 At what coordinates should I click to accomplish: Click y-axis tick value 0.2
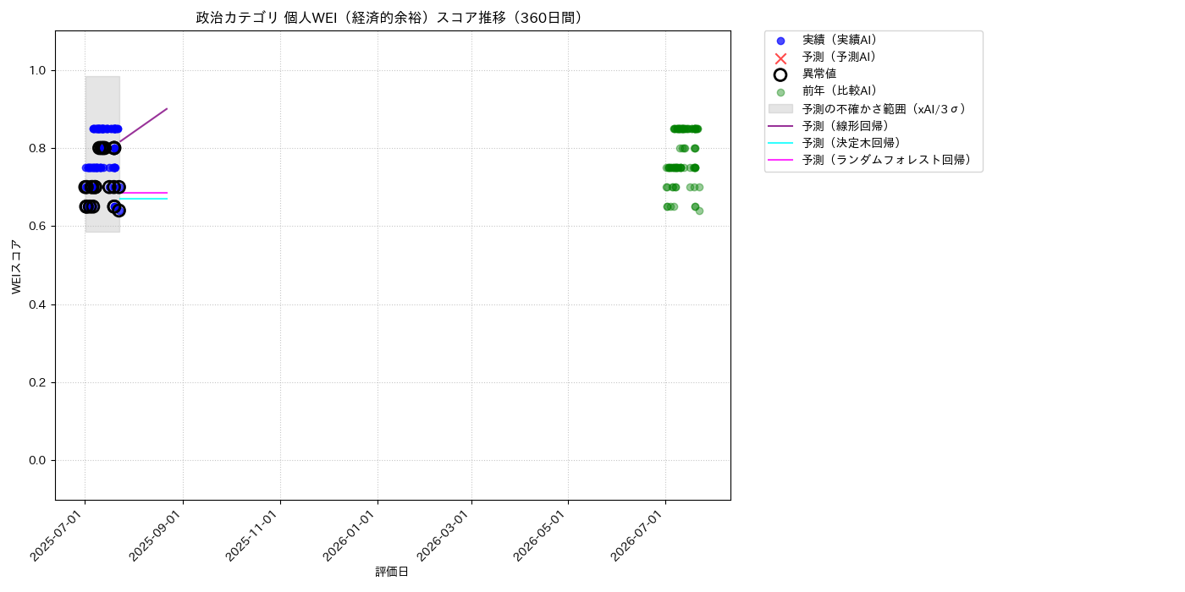tap(39, 382)
